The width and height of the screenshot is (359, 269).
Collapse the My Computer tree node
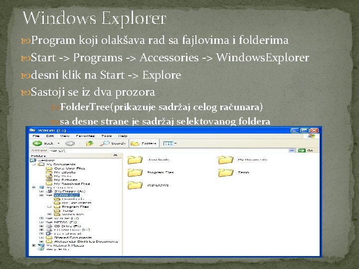(34, 187)
